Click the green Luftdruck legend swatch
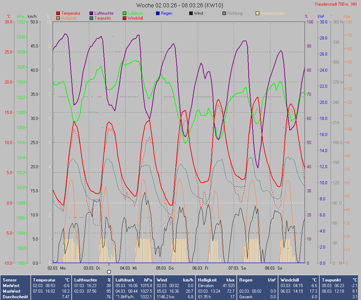The width and height of the screenshot is (361, 300). [x=125, y=13]
